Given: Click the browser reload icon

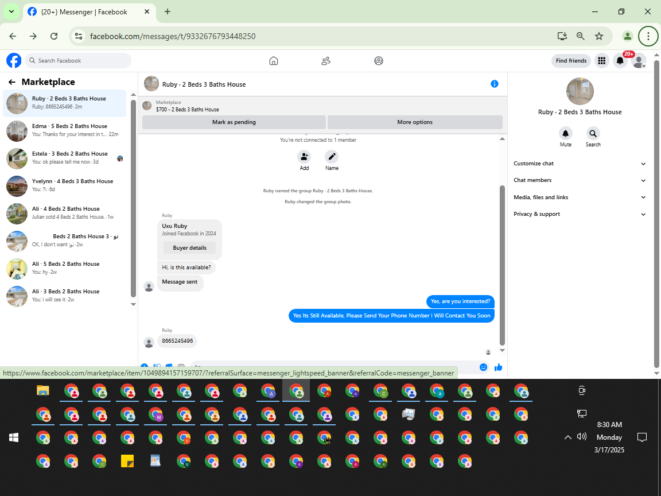Looking at the screenshot, I should click(x=54, y=36).
